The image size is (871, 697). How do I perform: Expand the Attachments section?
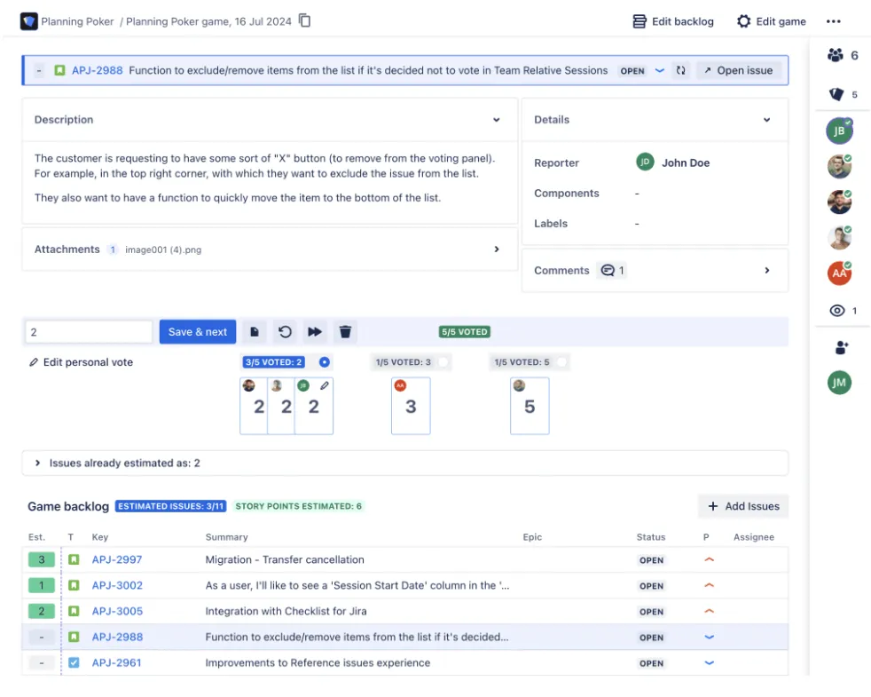tap(497, 249)
